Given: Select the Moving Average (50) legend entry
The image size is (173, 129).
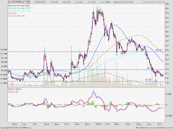Looking at the screenshot, I should 19,5.
